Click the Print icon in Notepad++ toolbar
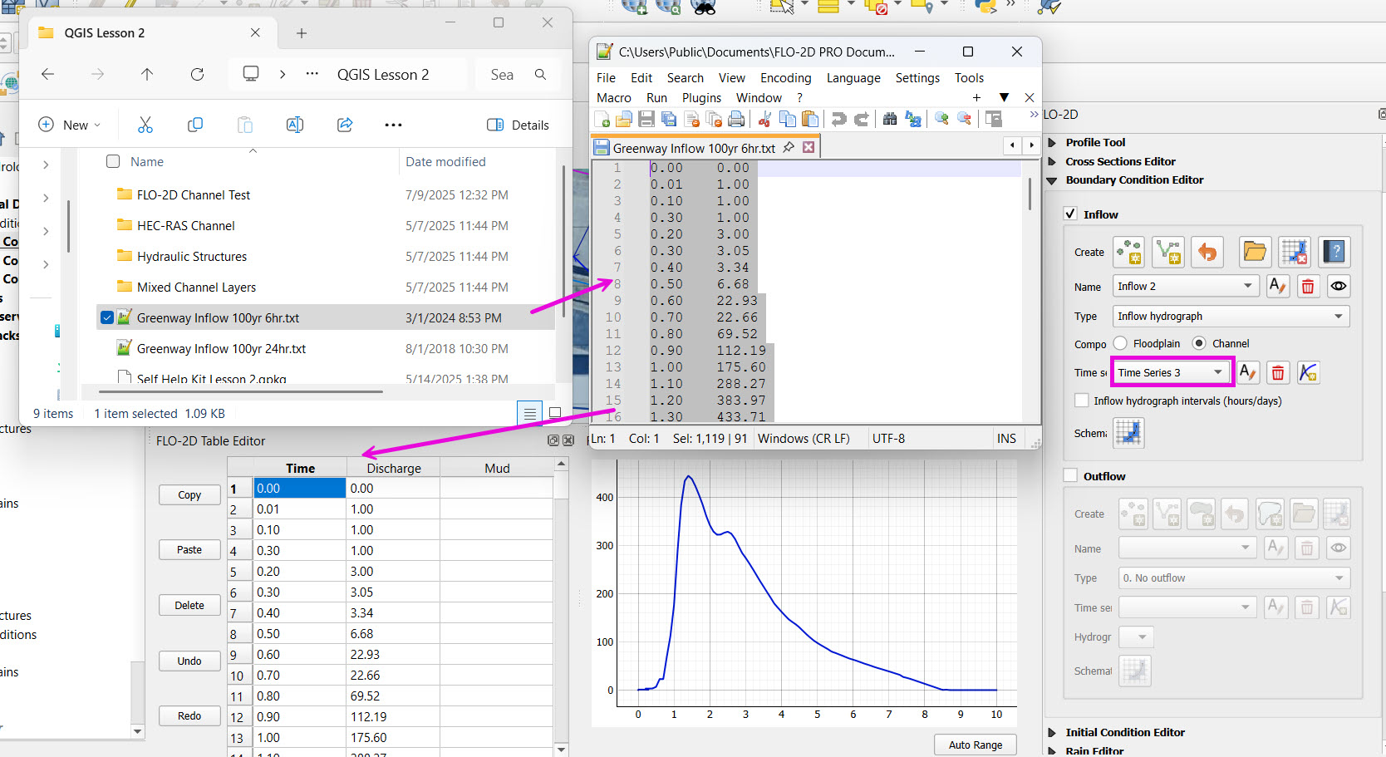Viewport: 1386px width, 757px height. pos(736,120)
